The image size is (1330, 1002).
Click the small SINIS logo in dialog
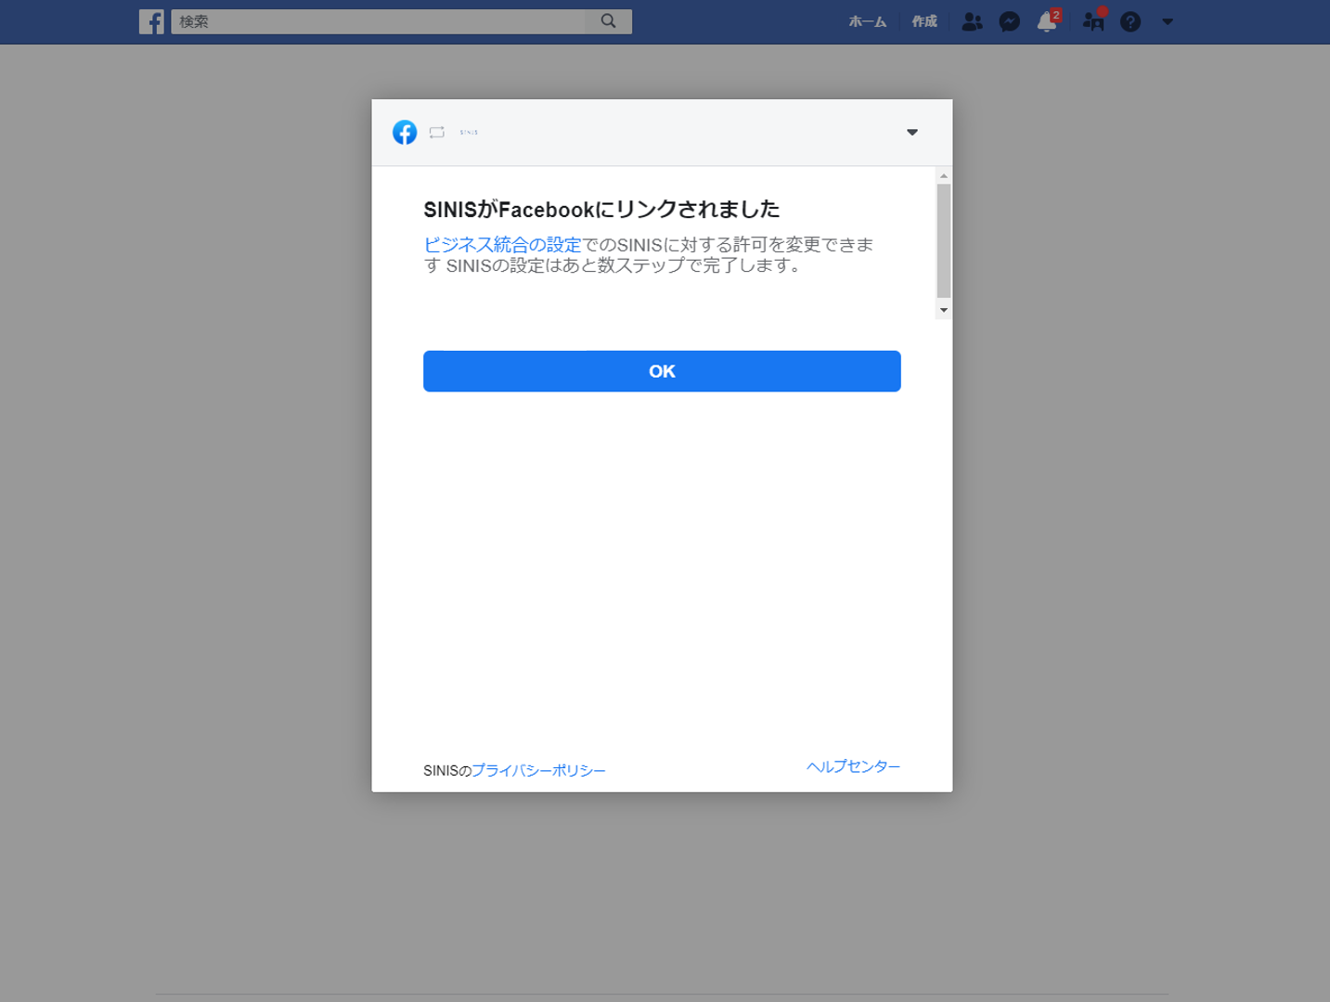[469, 133]
